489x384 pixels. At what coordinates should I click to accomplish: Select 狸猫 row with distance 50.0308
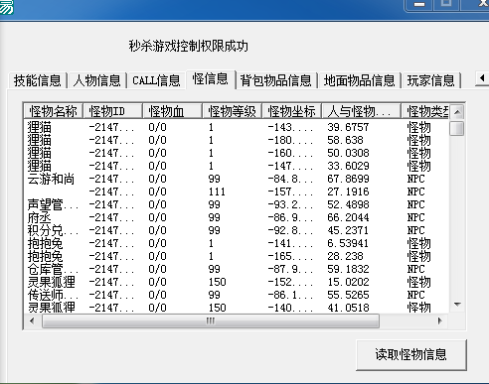(237, 153)
